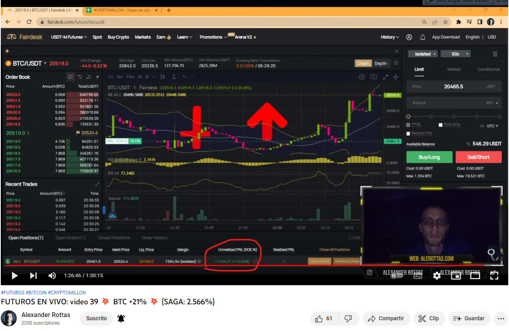509x331 pixels.
Task: Click the Compartir share button
Action: click(386, 318)
